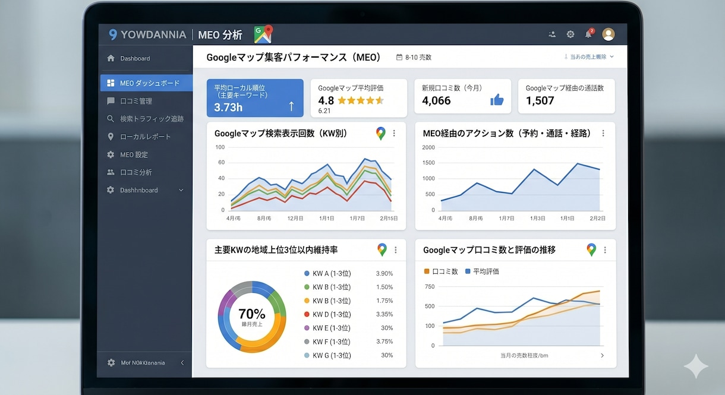Toggle 平均評価 blue legend swatch

point(468,271)
